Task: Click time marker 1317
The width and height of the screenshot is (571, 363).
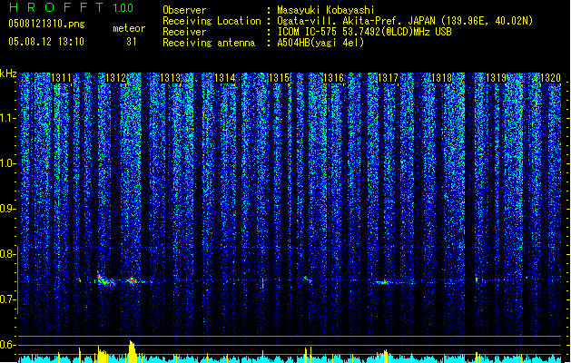Action: (388, 77)
